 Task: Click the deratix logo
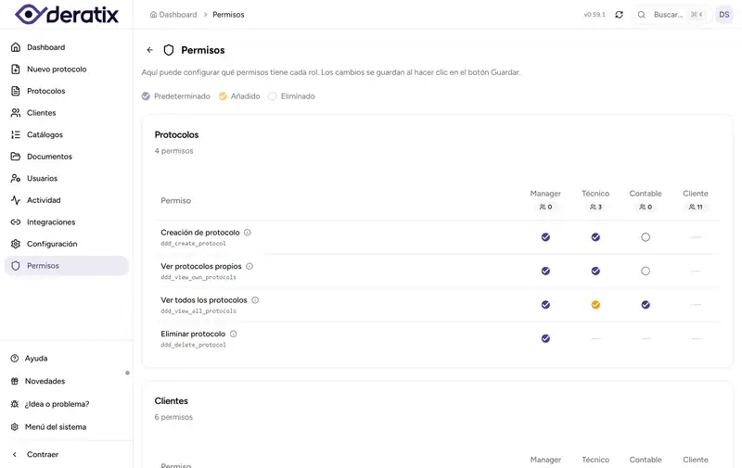[x=67, y=14]
